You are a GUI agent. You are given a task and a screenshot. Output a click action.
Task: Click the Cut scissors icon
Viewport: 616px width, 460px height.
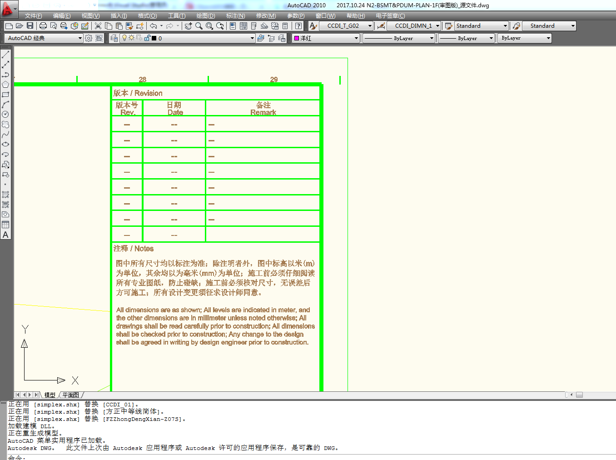click(x=98, y=26)
